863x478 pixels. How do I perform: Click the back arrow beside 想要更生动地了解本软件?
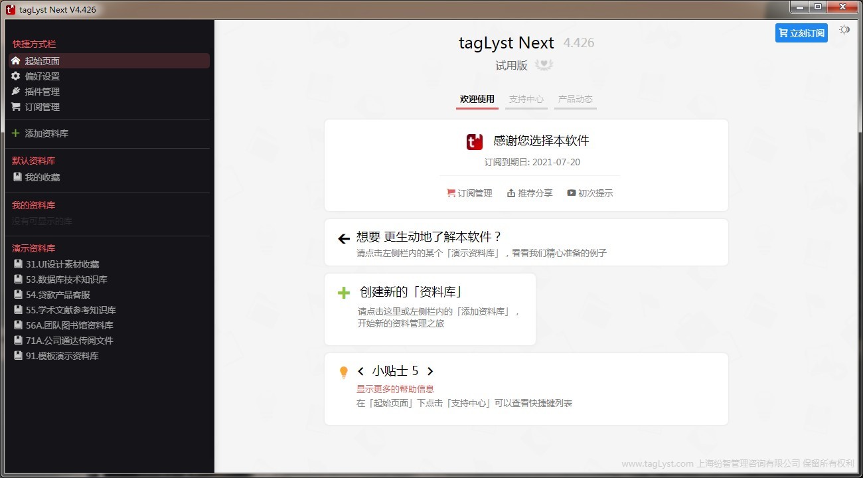[343, 238]
